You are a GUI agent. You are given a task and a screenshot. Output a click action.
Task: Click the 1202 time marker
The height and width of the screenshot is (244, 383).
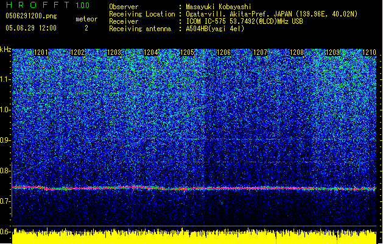pos(77,52)
